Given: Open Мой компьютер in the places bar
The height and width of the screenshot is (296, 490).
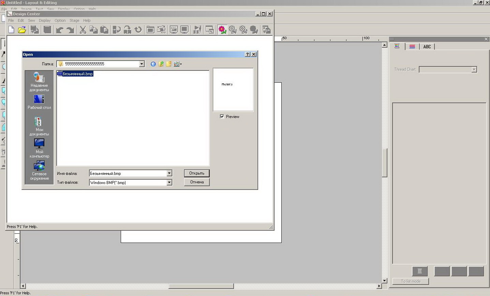Looking at the screenshot, I should 39,148.
